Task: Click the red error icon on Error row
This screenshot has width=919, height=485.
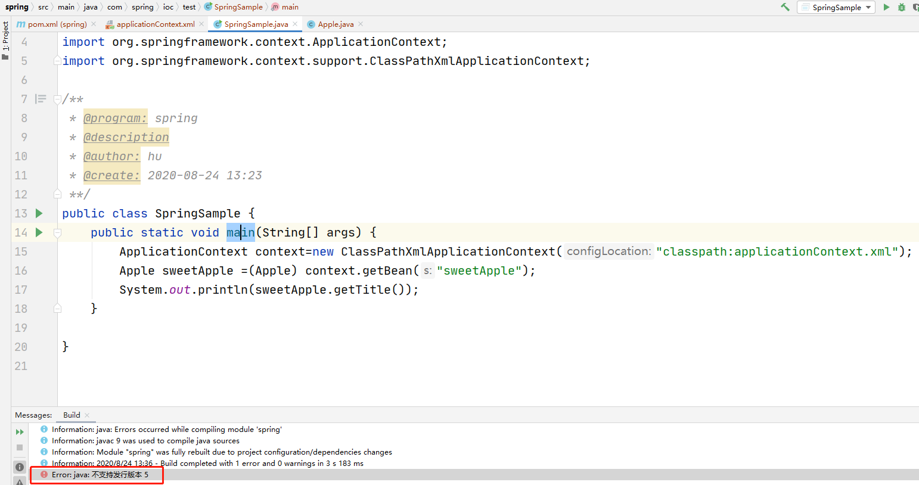Action: coord(44,475)
